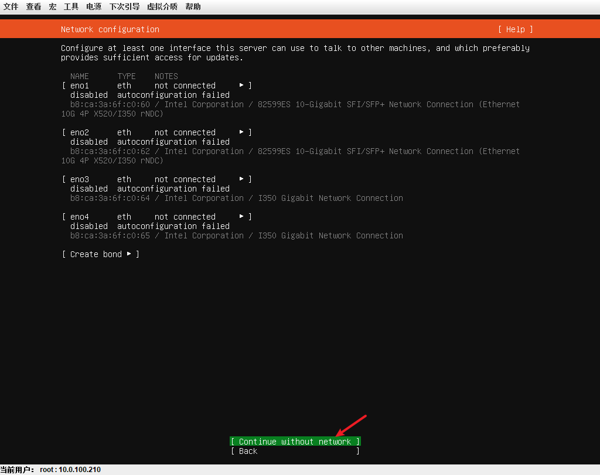Expand the eno2 interface arrow

(x=241, y=132)
